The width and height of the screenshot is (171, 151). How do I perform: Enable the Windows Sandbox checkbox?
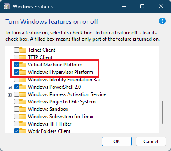tap(16, 109)
